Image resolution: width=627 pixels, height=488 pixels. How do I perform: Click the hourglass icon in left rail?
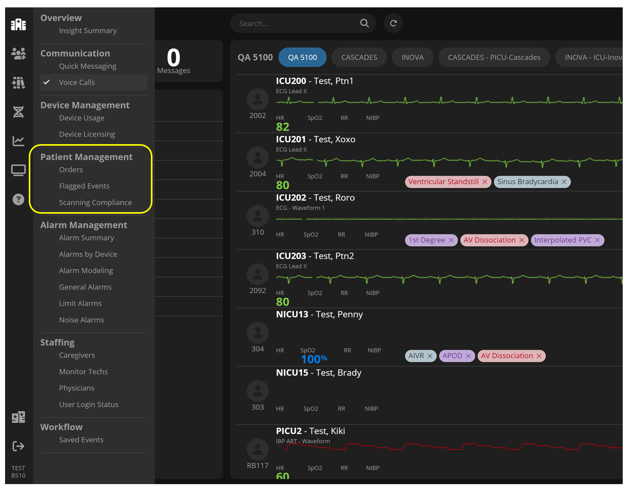[x=18, y=112]
